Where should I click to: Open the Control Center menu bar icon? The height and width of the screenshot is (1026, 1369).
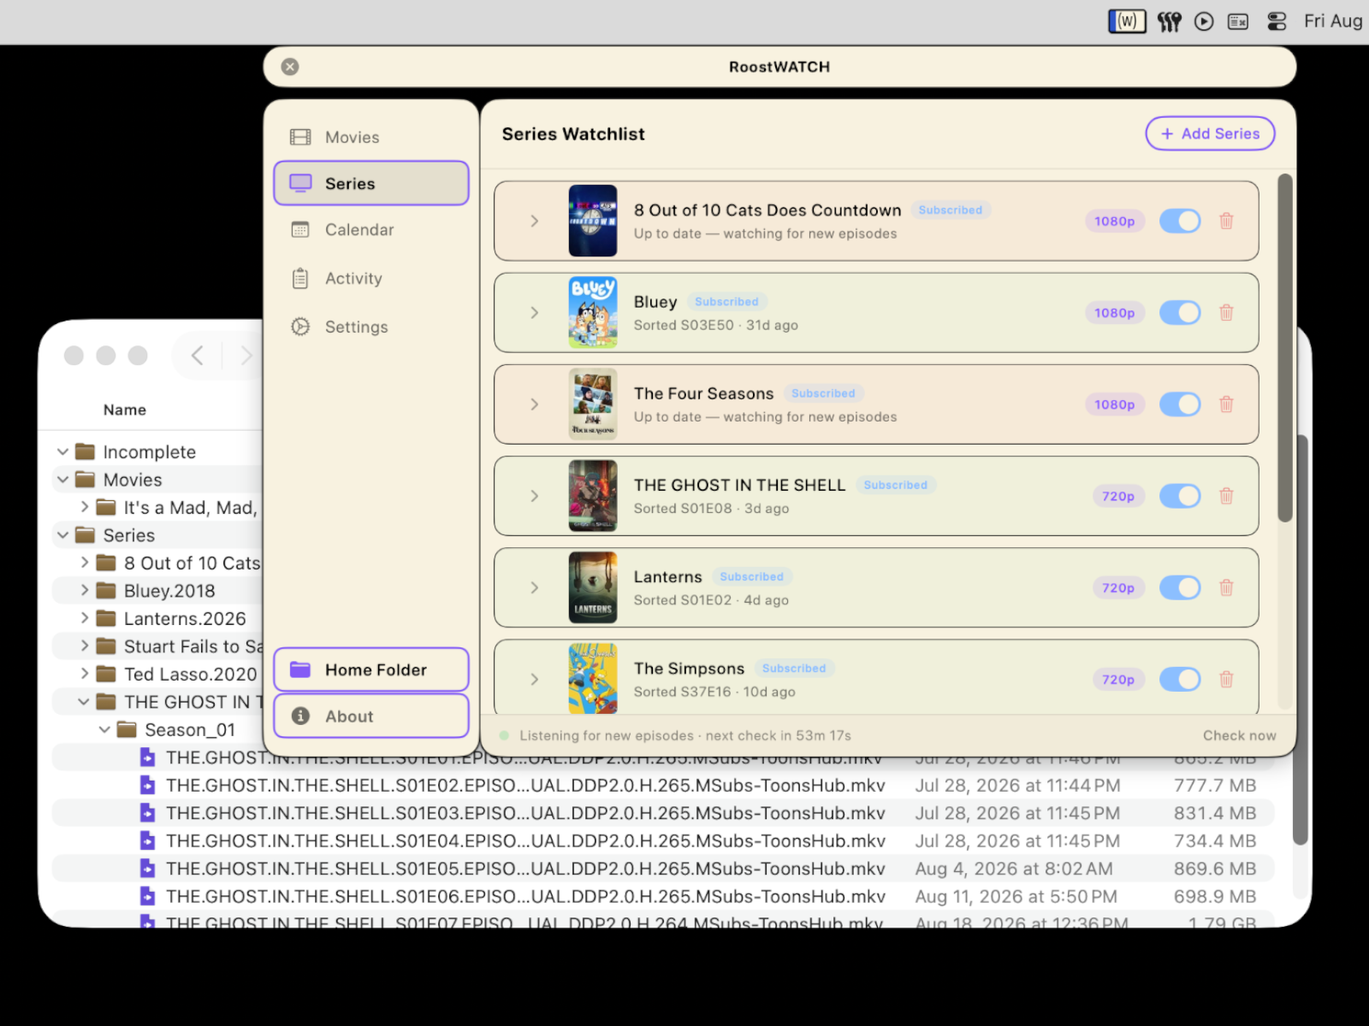1277,21
